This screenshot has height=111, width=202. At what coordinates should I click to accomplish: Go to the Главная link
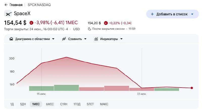tap(16, 5)
